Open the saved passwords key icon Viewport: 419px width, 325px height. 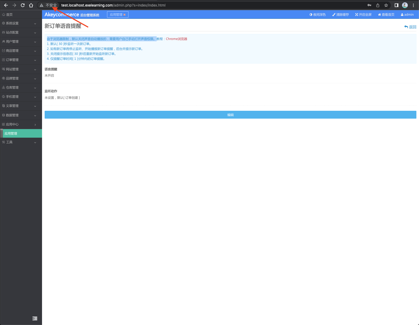[x=369, y=5]
